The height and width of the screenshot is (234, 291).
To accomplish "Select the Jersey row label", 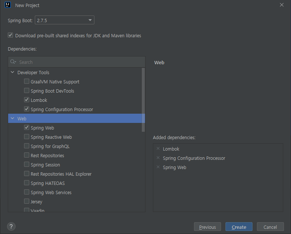I will 36,202.
